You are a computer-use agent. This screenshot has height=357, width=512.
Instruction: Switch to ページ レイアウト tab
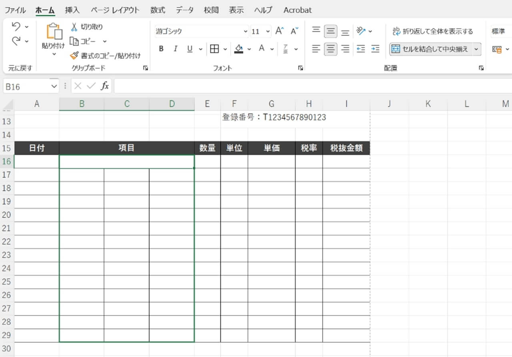click(x=115, y=10)
